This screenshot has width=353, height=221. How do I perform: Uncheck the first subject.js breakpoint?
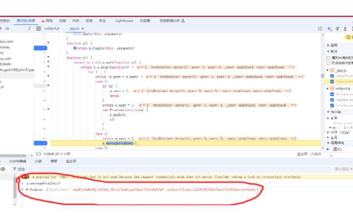pyautogui.click(x=332, y=94)
